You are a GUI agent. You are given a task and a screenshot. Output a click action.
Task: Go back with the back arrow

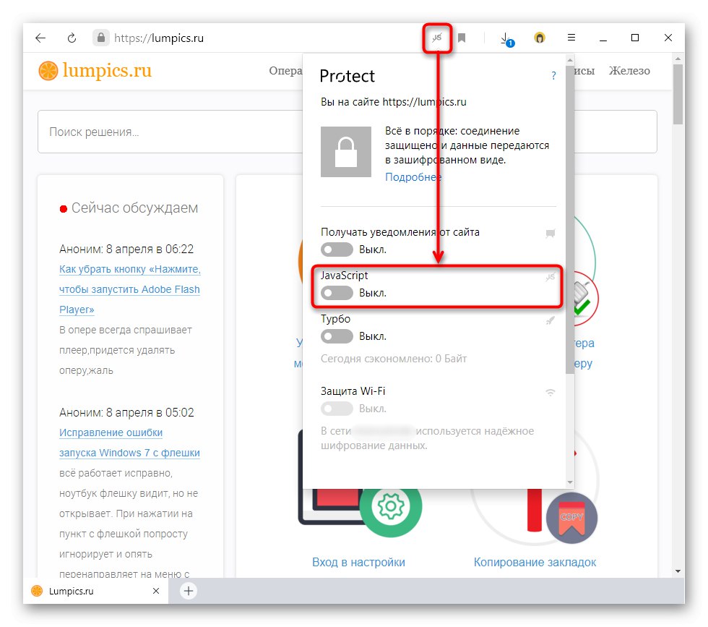pos(41,38)
